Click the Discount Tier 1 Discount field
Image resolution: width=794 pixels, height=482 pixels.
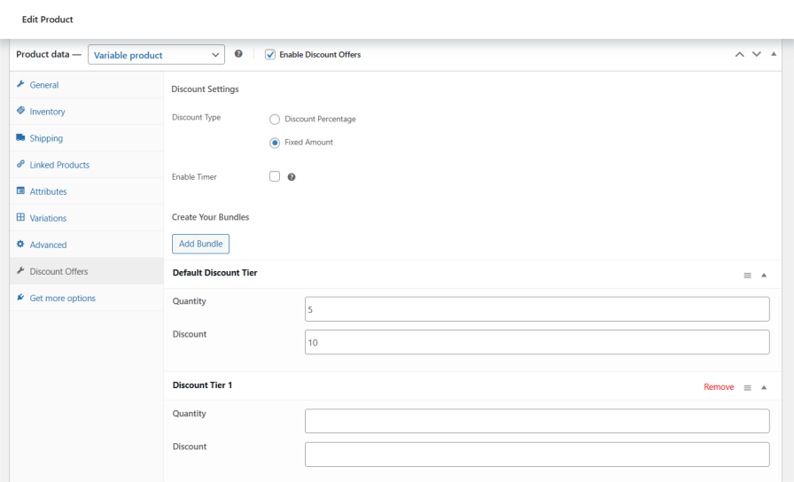[x=537, y=455]
